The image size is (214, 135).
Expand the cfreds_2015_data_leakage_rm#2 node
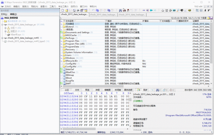click(2, 38)
